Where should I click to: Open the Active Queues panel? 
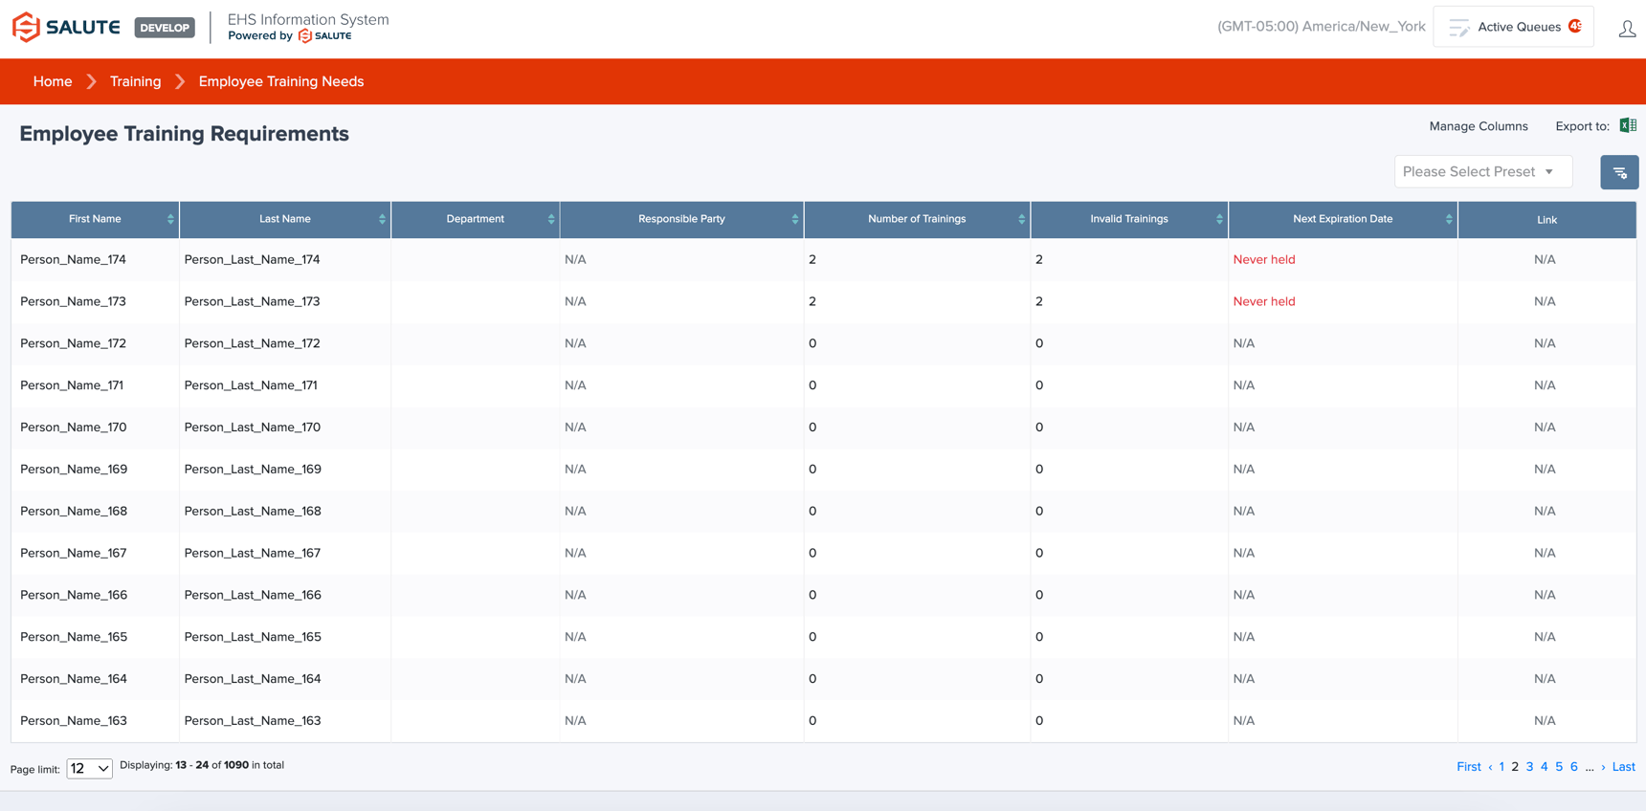1513,27
